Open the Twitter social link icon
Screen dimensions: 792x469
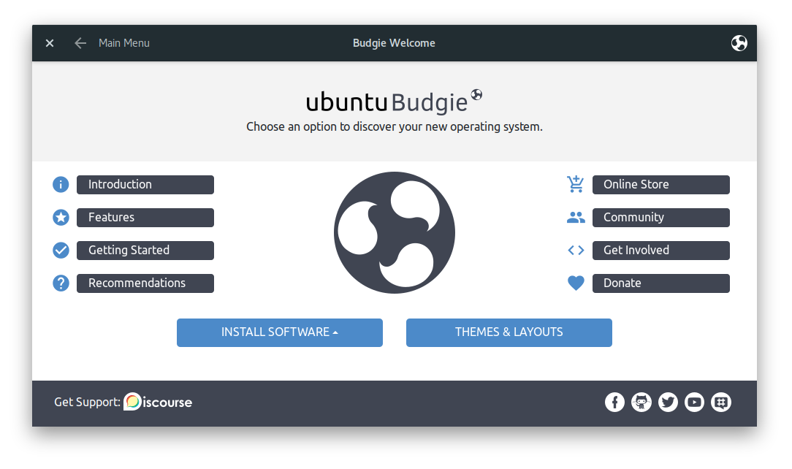point(668,403)
